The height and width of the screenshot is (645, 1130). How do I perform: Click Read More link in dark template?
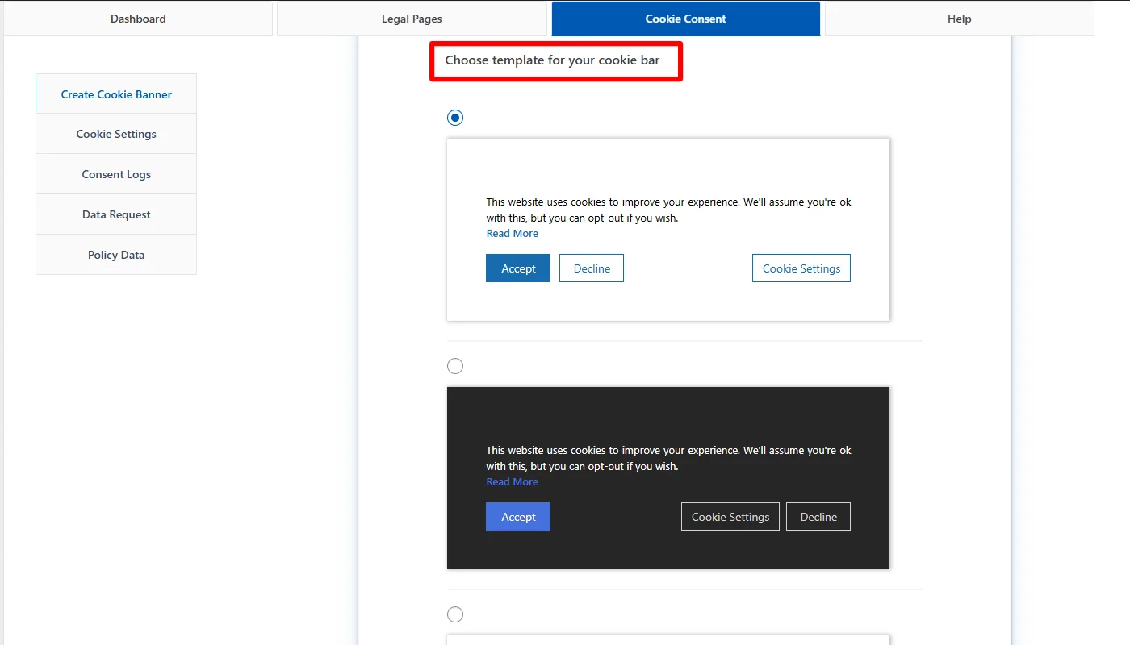pos(512,482)
